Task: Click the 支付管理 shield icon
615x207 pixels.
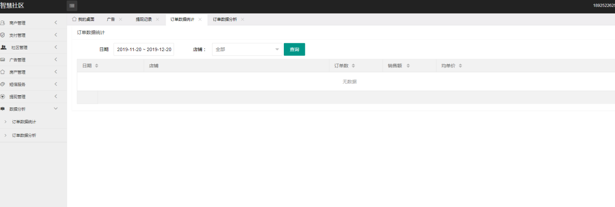Action: coord(3,35)
